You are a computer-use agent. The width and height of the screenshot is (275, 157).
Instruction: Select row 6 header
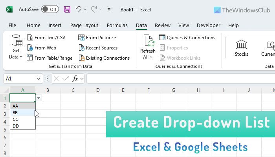(x=5, y=137)
